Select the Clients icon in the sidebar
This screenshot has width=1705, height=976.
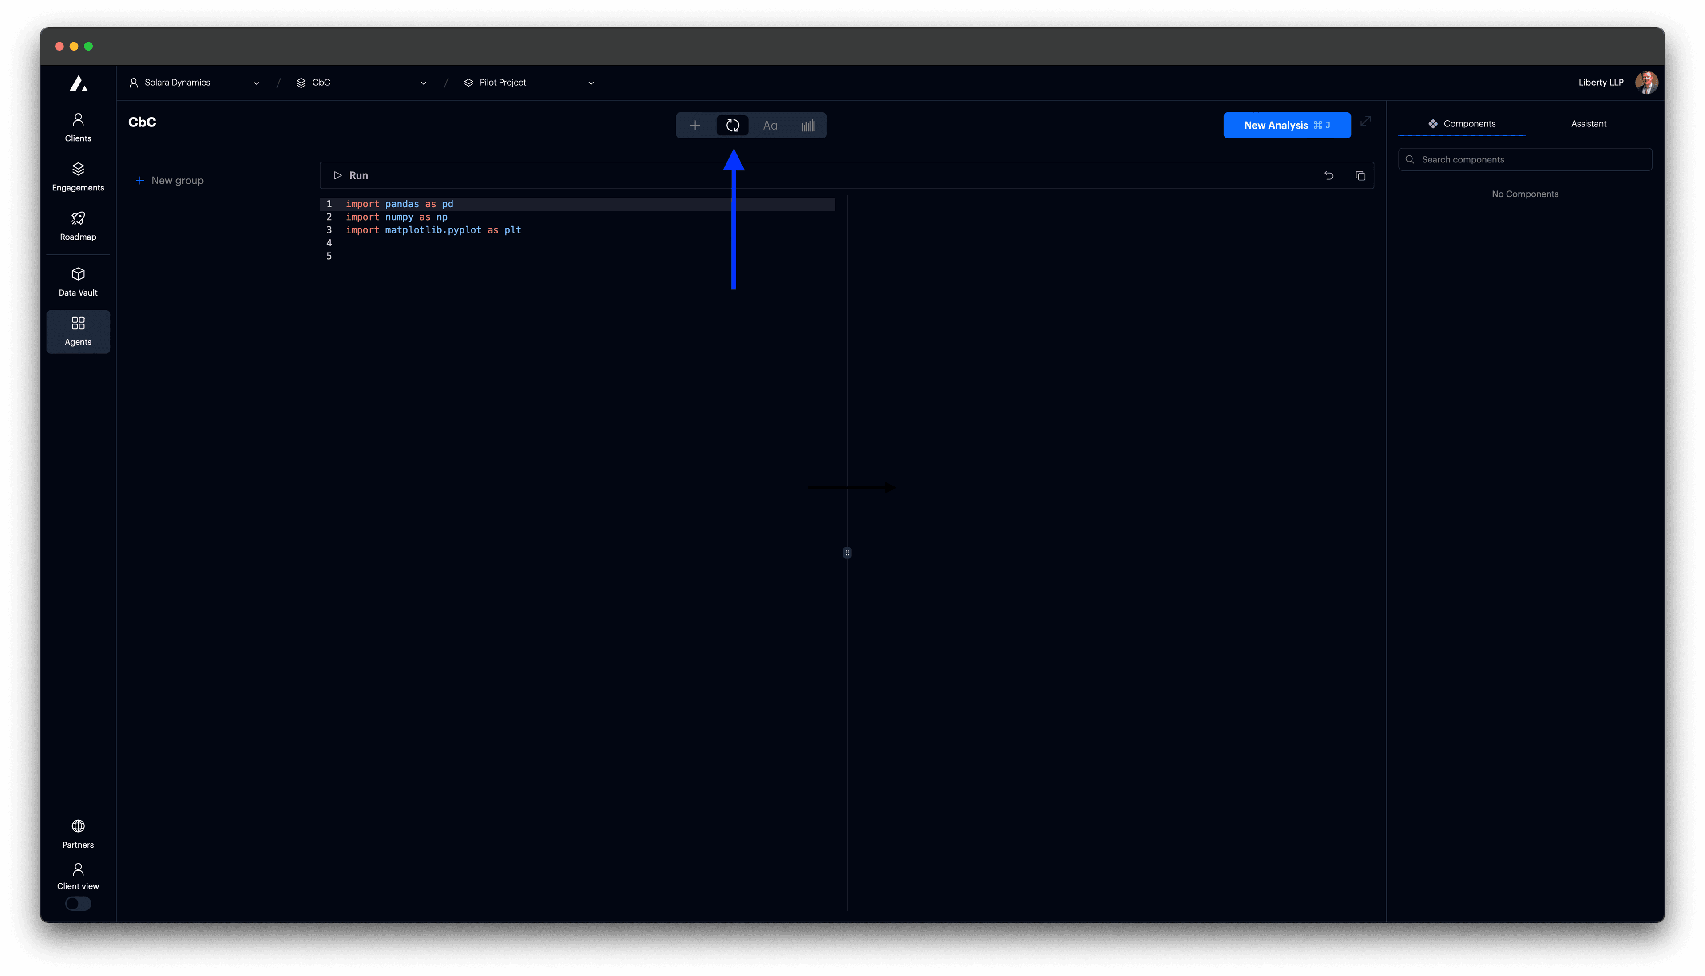coord(78,126)
